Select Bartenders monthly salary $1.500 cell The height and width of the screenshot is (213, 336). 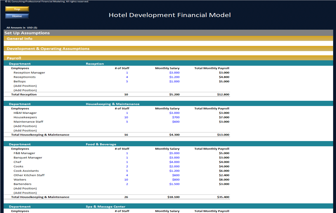pos(174,184)
